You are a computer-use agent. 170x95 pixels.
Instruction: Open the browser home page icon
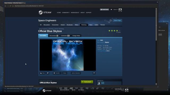[13, 6]
